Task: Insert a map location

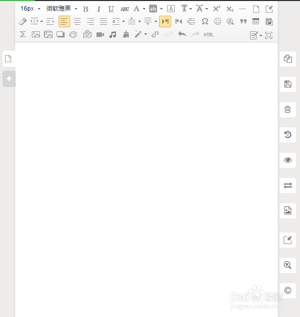Action: (87, 34)
